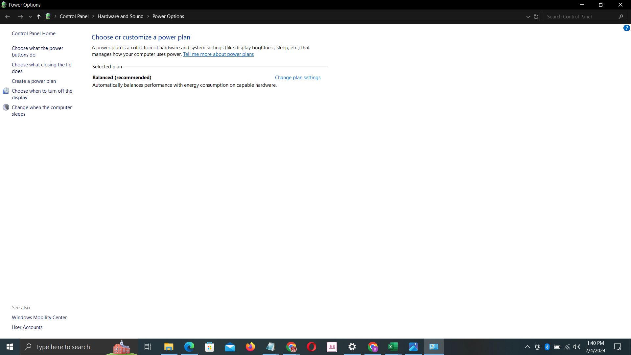Open Change plan settings for Balanced

coord(297,78)
